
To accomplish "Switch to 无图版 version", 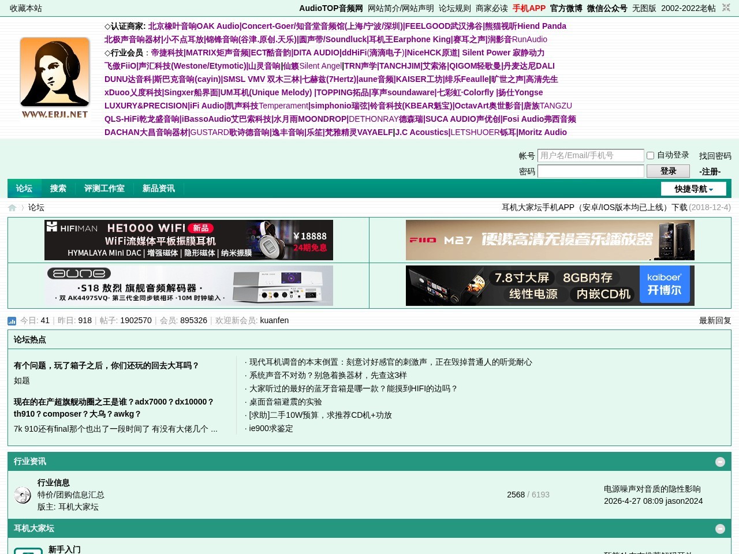I will [644, 8].
